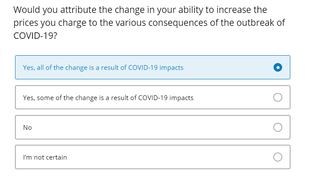This screenshot has width=311, height=182.
Task: Click the "No" answer label text
Action: point(28,128)
